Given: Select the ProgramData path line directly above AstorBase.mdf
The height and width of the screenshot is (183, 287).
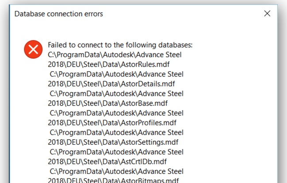Looking at the screenshot, I should 117,93.
